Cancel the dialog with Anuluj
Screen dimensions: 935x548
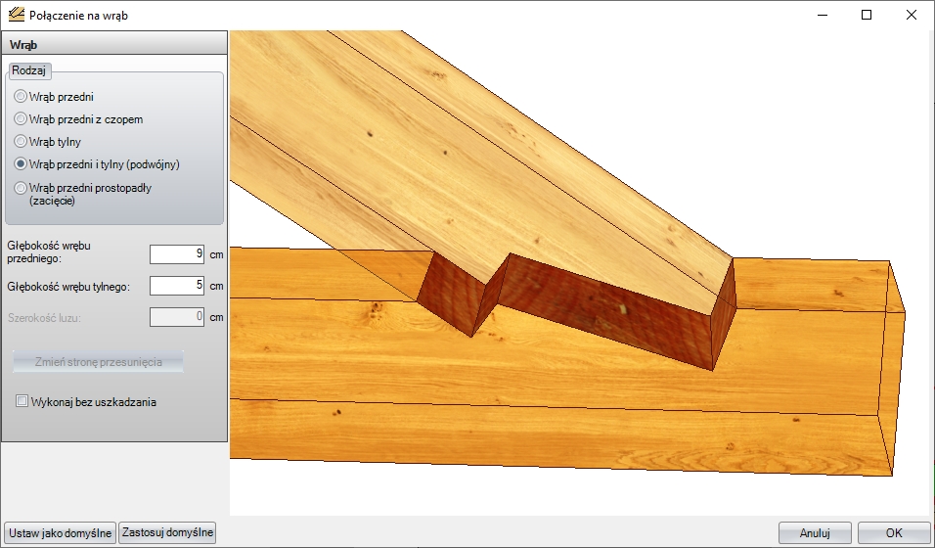coord(815,533)
